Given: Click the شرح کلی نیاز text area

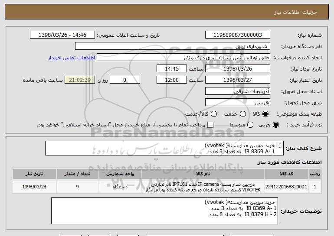Looking at the screenshot, I should click(x=164, y=148).
